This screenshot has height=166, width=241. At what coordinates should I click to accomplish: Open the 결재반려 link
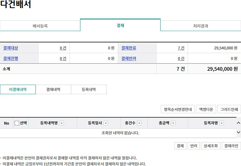point(129,58)
